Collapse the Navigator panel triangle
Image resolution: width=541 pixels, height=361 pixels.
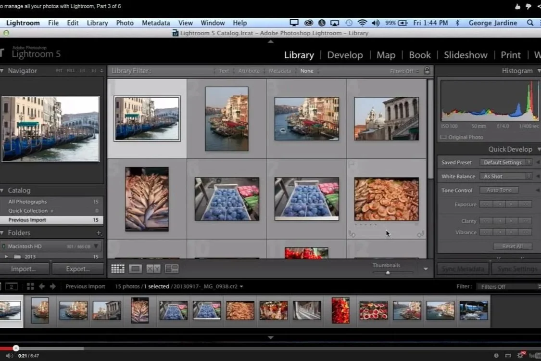[x=2, y=71]
